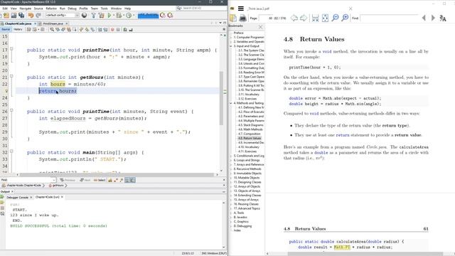The image size is (455, 256).
Task: Zoom in using PDF viewer plus magnifier
Action: click(345, 18)
